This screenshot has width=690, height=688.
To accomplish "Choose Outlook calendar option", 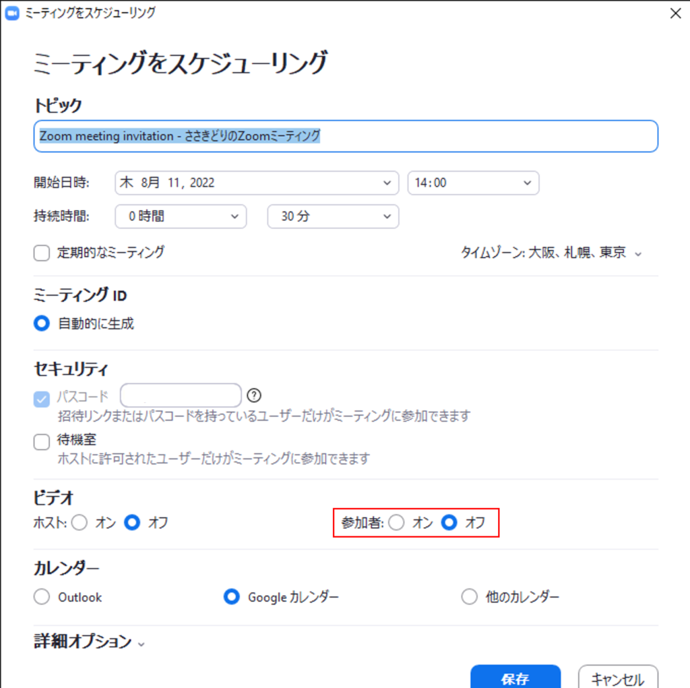I will point(42,597).
